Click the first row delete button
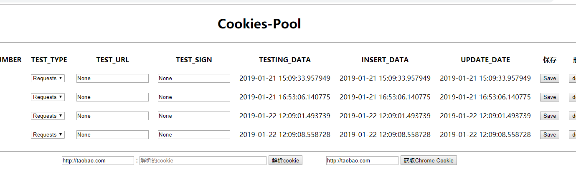The width and height of the screenshot is (576, 180). pos(573,79)
